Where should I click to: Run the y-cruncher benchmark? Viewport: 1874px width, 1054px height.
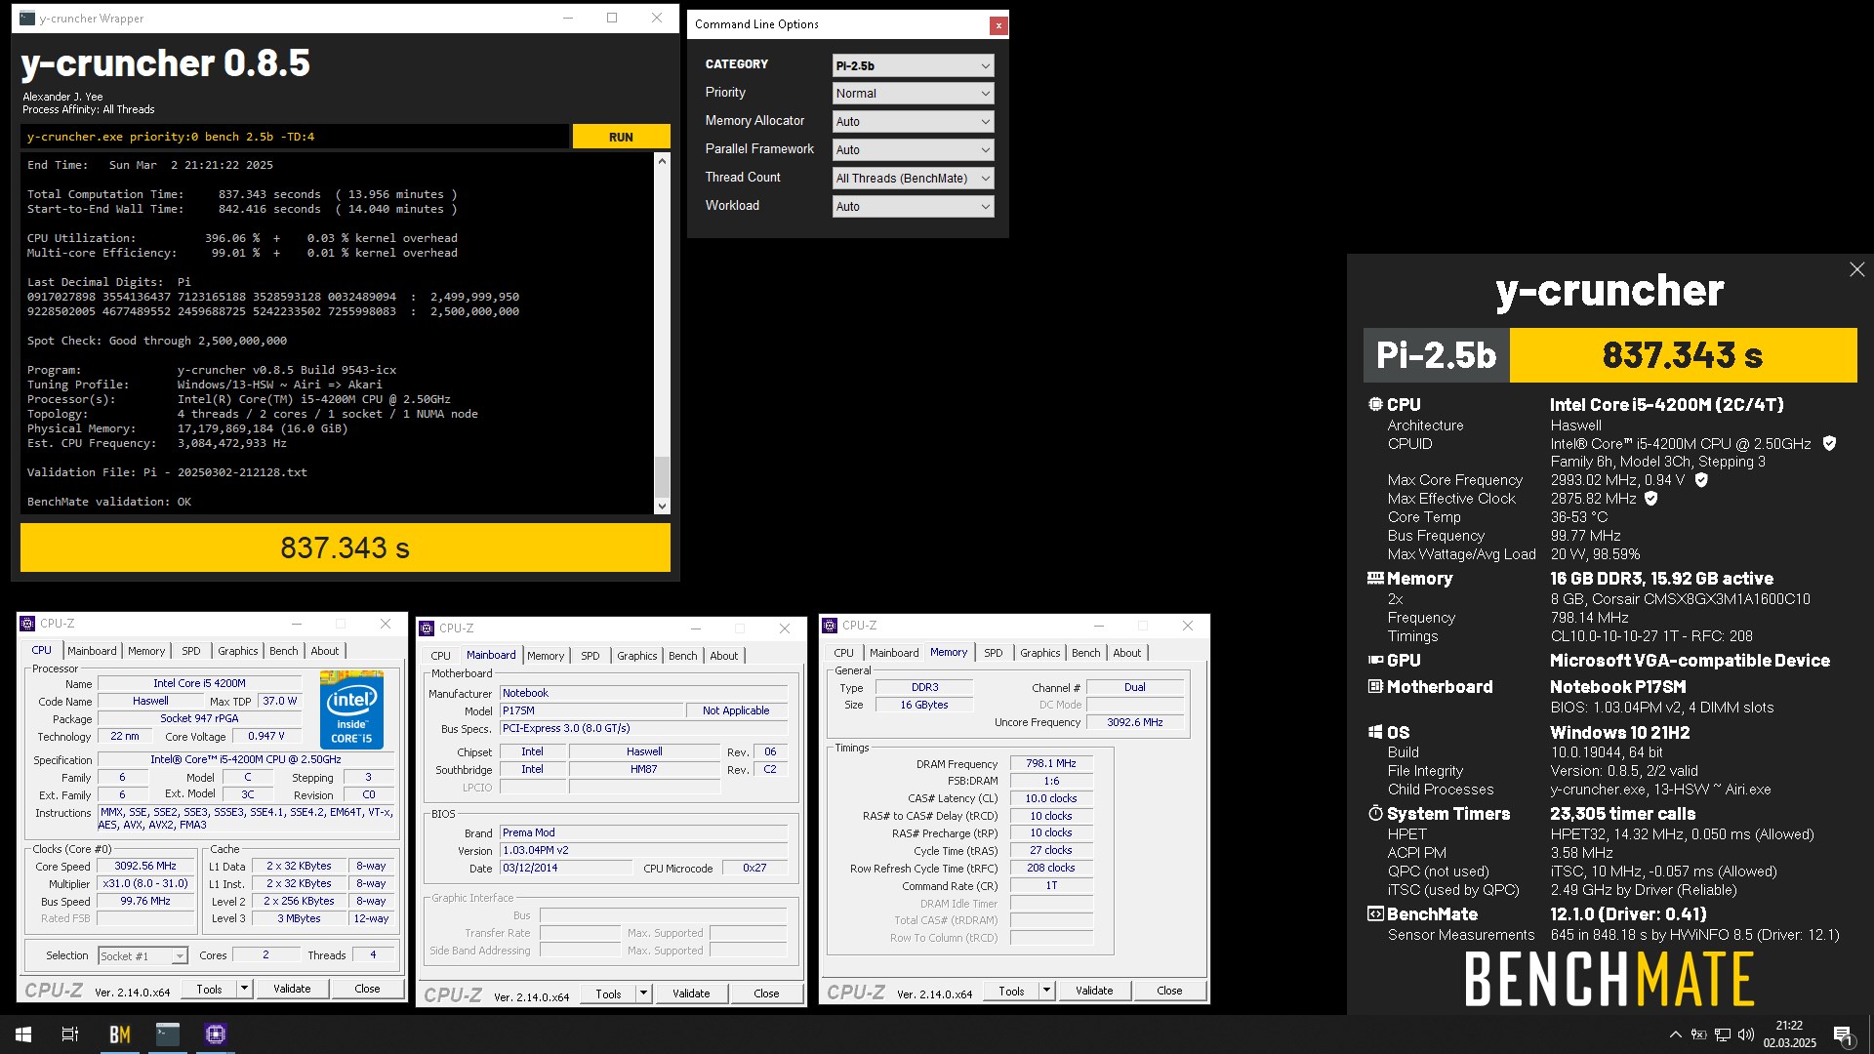(621, 137)
